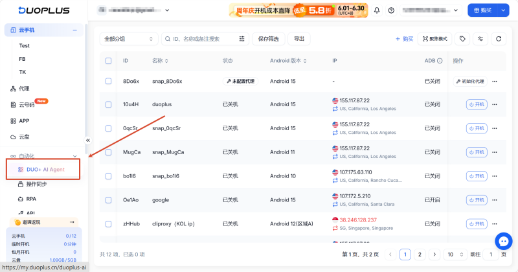Open the page size 10 dropdown
This screenshot has width=518, height=272.
click(455, 255)
